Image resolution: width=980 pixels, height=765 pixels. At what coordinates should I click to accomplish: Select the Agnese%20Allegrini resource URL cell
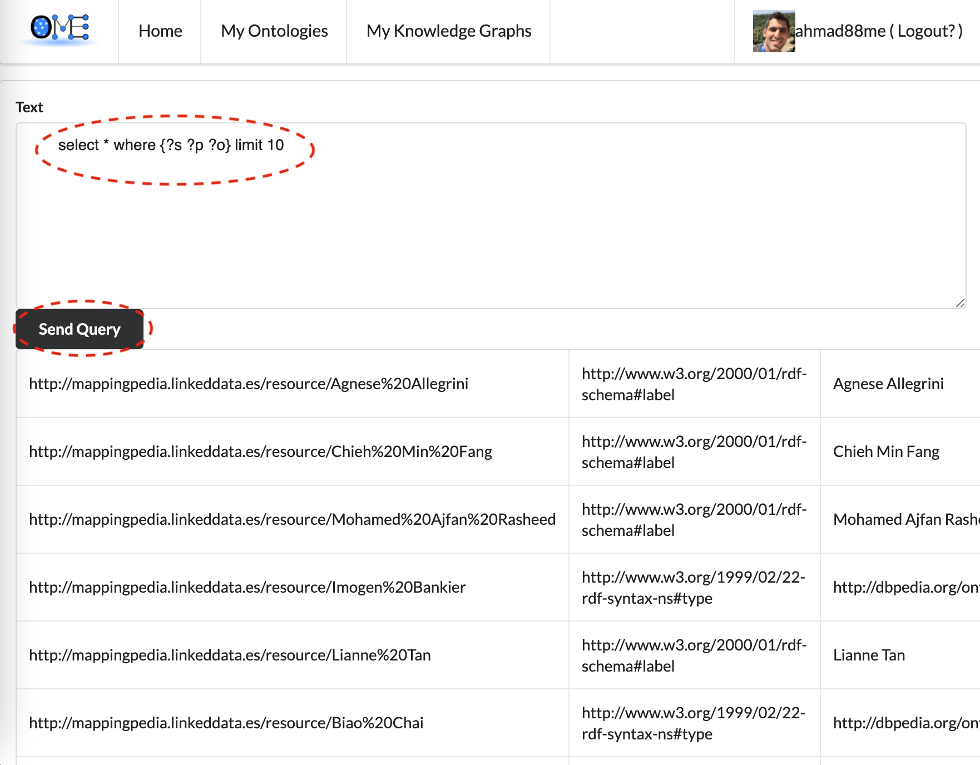tap(249, 384)
